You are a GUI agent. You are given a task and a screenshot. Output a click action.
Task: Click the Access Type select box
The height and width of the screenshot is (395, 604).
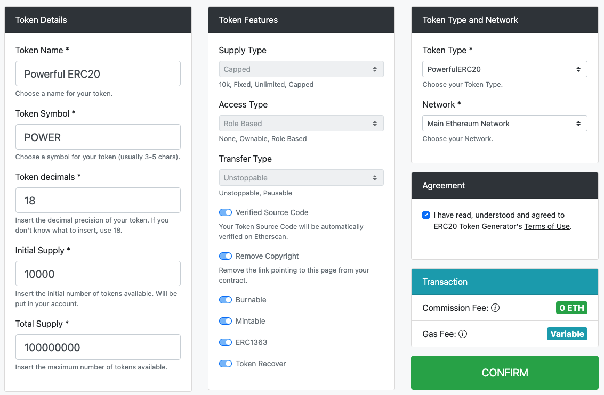tap(301, 124)
